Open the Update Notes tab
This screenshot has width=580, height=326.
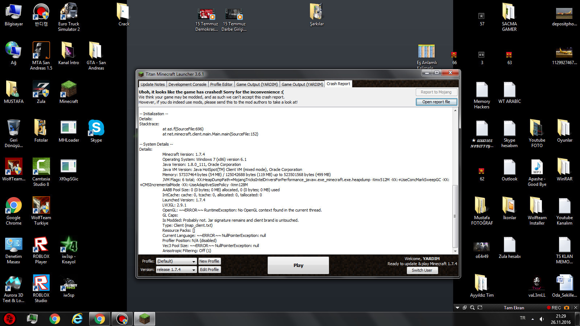(153, 84)
